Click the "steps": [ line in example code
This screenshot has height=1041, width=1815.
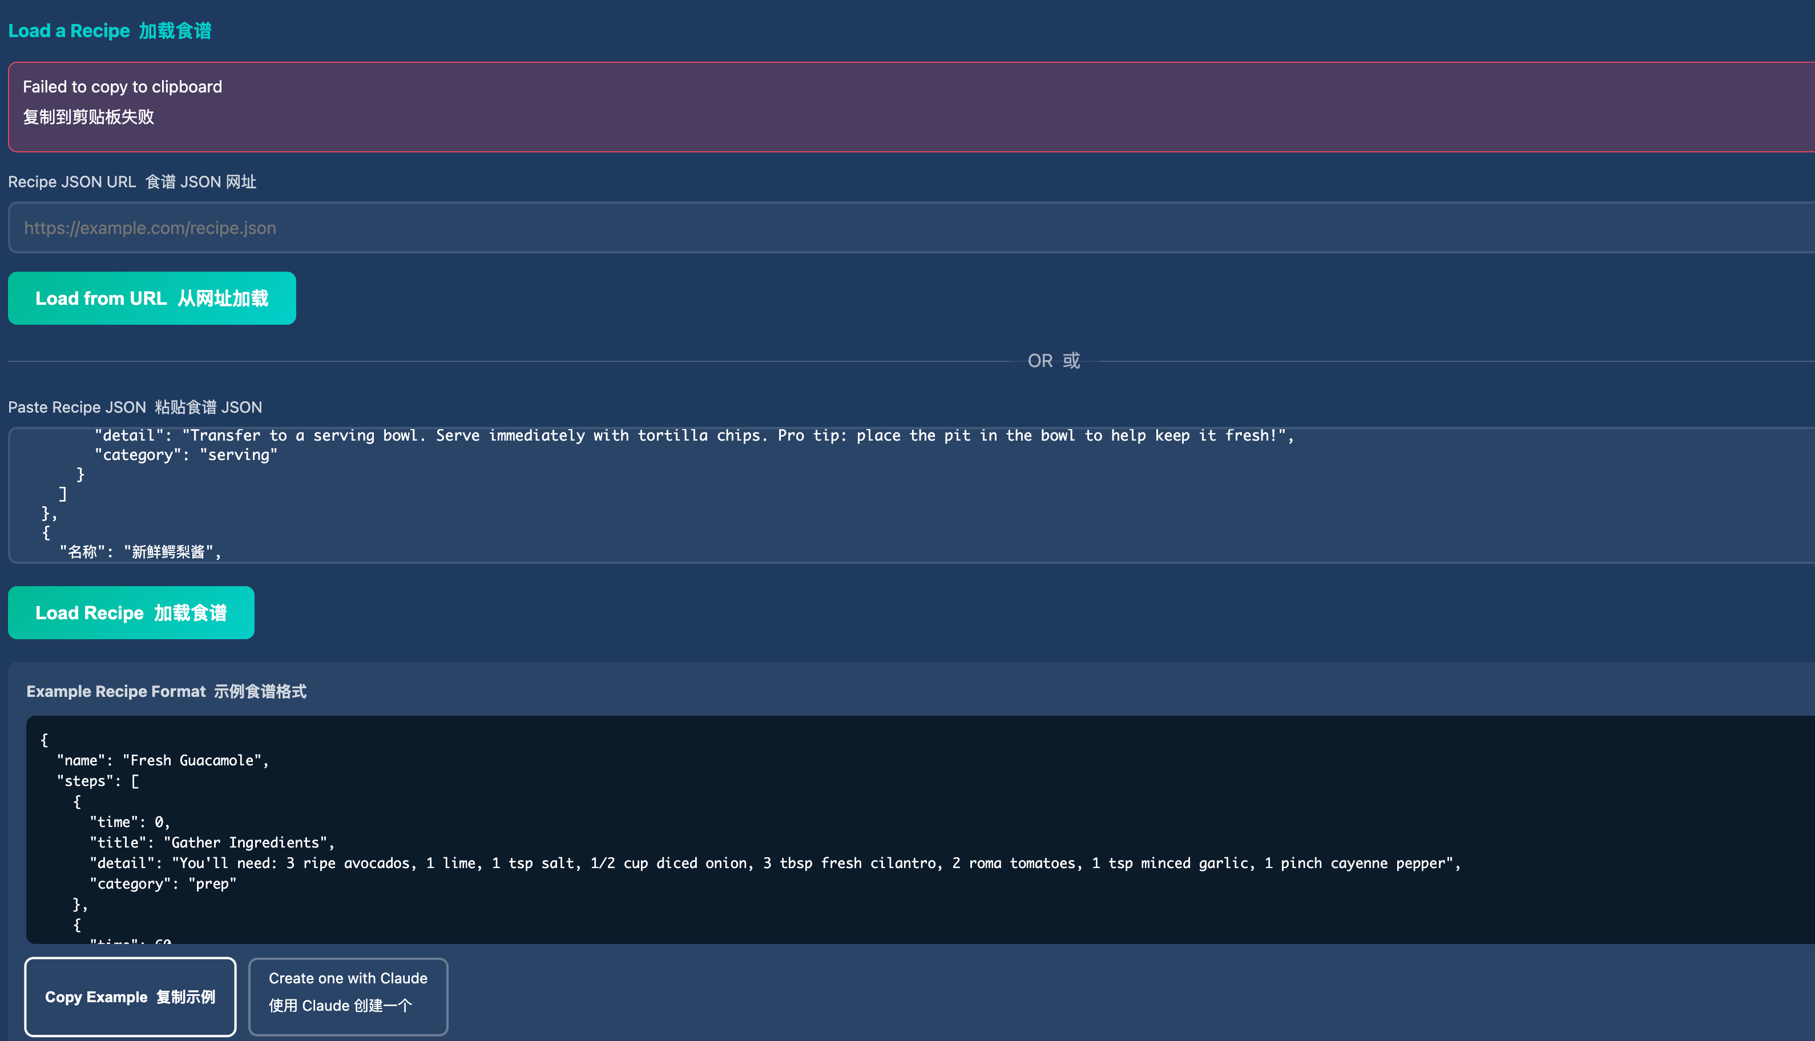[98, 781]
